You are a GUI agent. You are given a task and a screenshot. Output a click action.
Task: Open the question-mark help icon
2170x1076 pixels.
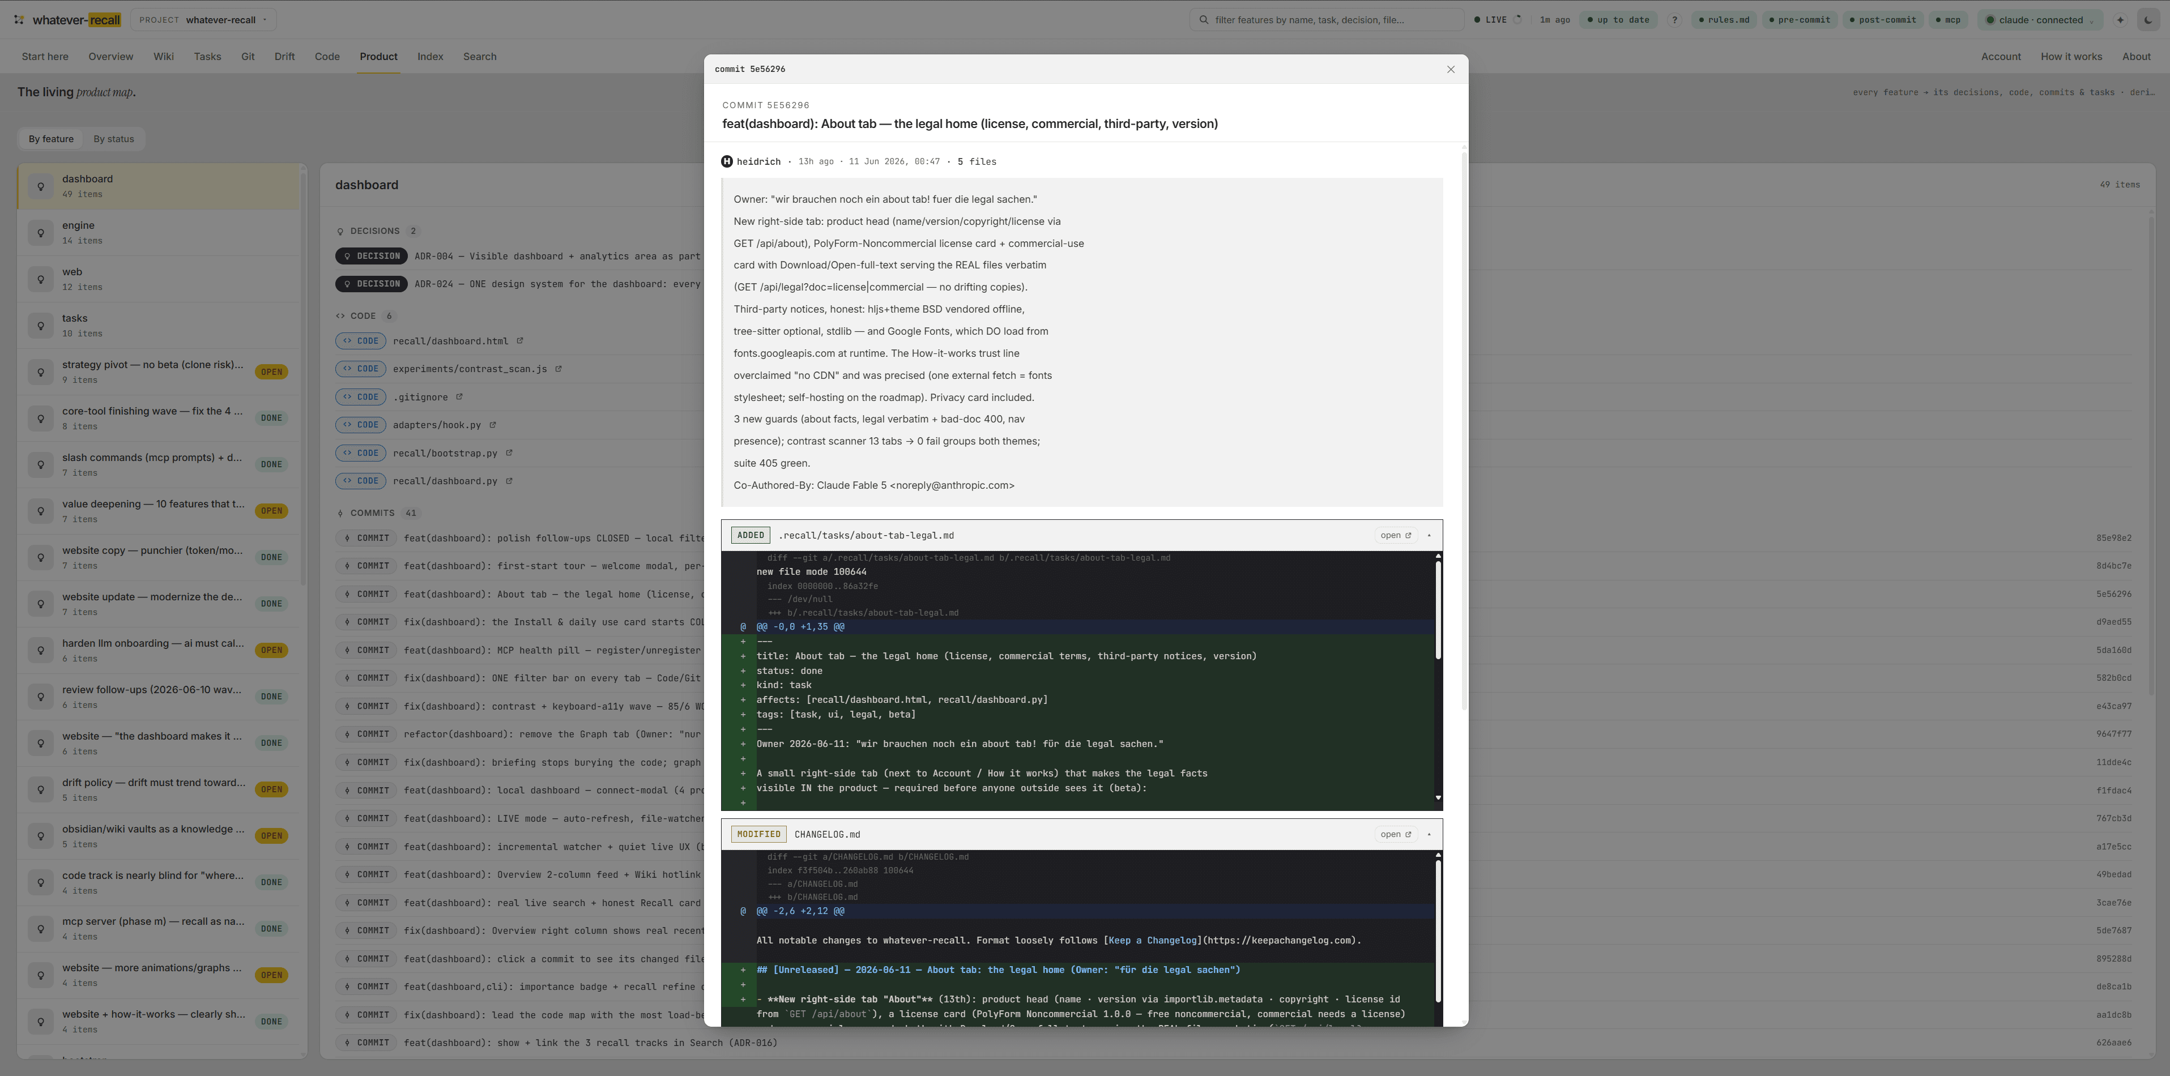(1674, 20)
